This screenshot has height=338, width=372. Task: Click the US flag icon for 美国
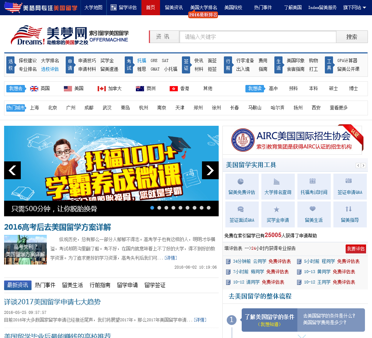tap(68, 89)
